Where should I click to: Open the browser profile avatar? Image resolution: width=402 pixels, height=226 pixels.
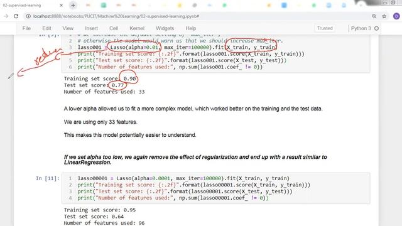pyautogui.click(x=396, y=16)
